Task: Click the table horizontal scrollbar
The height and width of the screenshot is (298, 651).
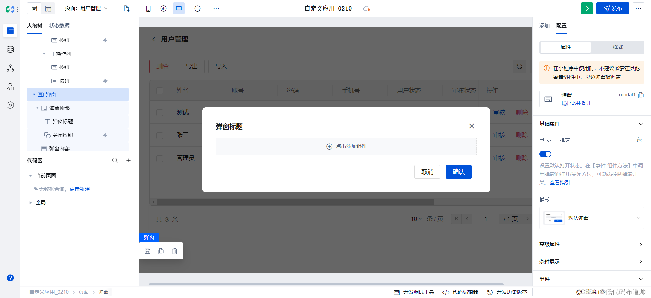Action: coord(295,202)
